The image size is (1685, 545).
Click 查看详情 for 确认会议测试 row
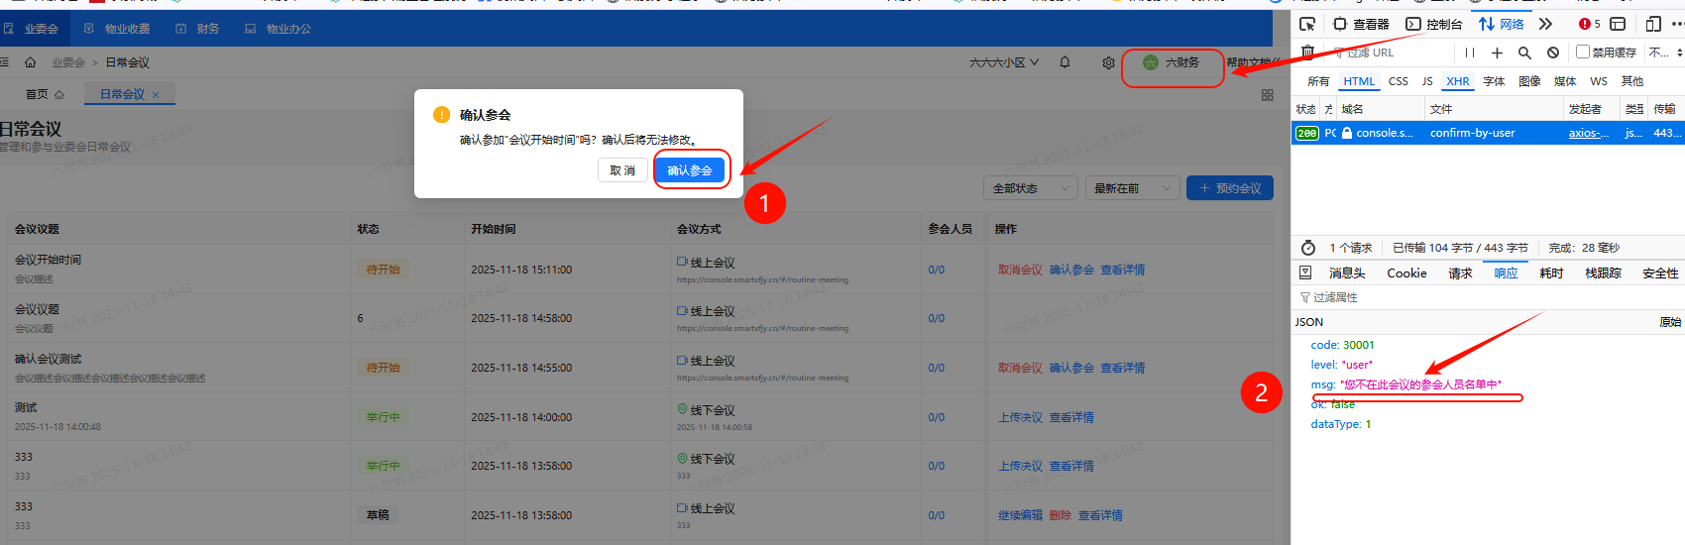(x=1123, y=368)
